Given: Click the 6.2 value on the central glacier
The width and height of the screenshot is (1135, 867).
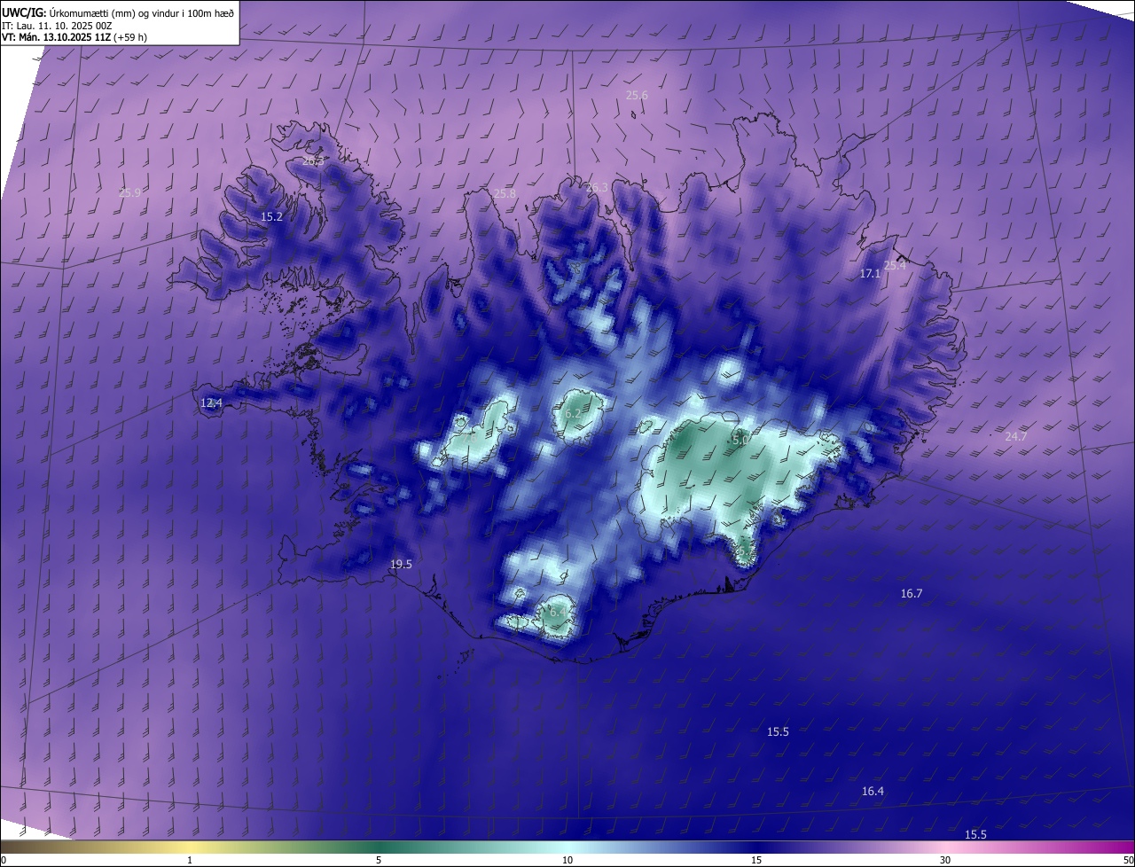Looking at the screenshot, I should click(x=573, y=413).
